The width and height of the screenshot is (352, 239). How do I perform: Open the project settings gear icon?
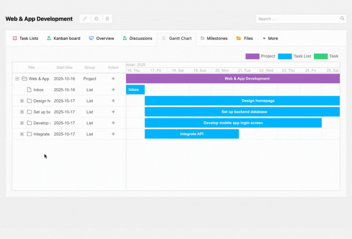click(x=96, y=19)
